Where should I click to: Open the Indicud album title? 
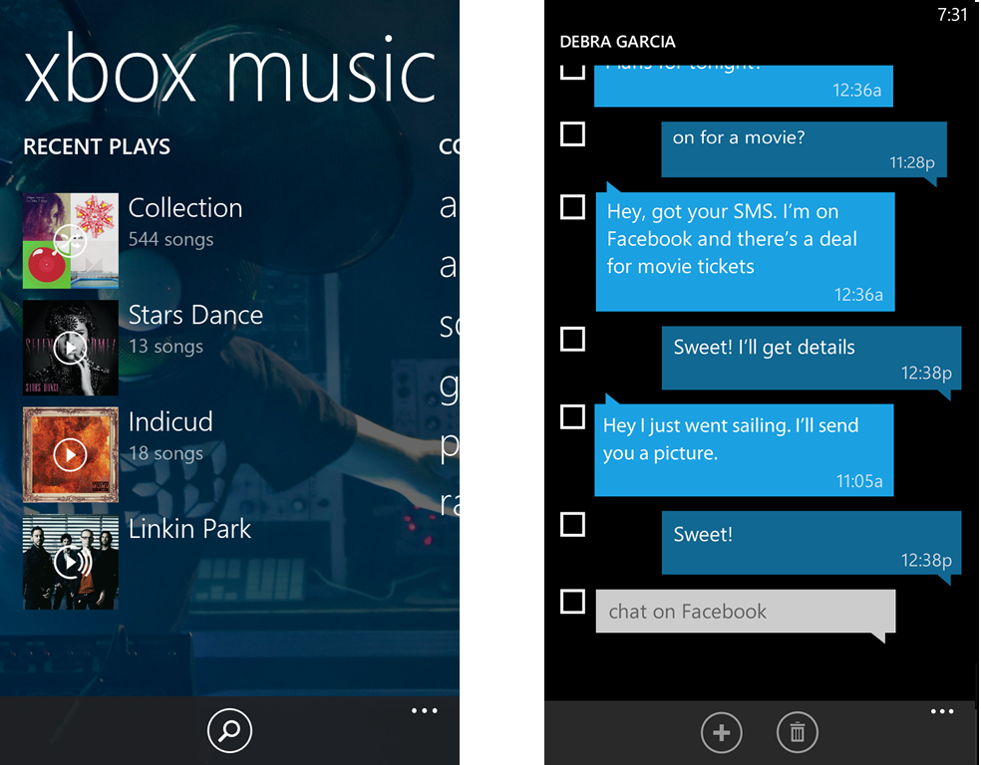tap(170, 422)
